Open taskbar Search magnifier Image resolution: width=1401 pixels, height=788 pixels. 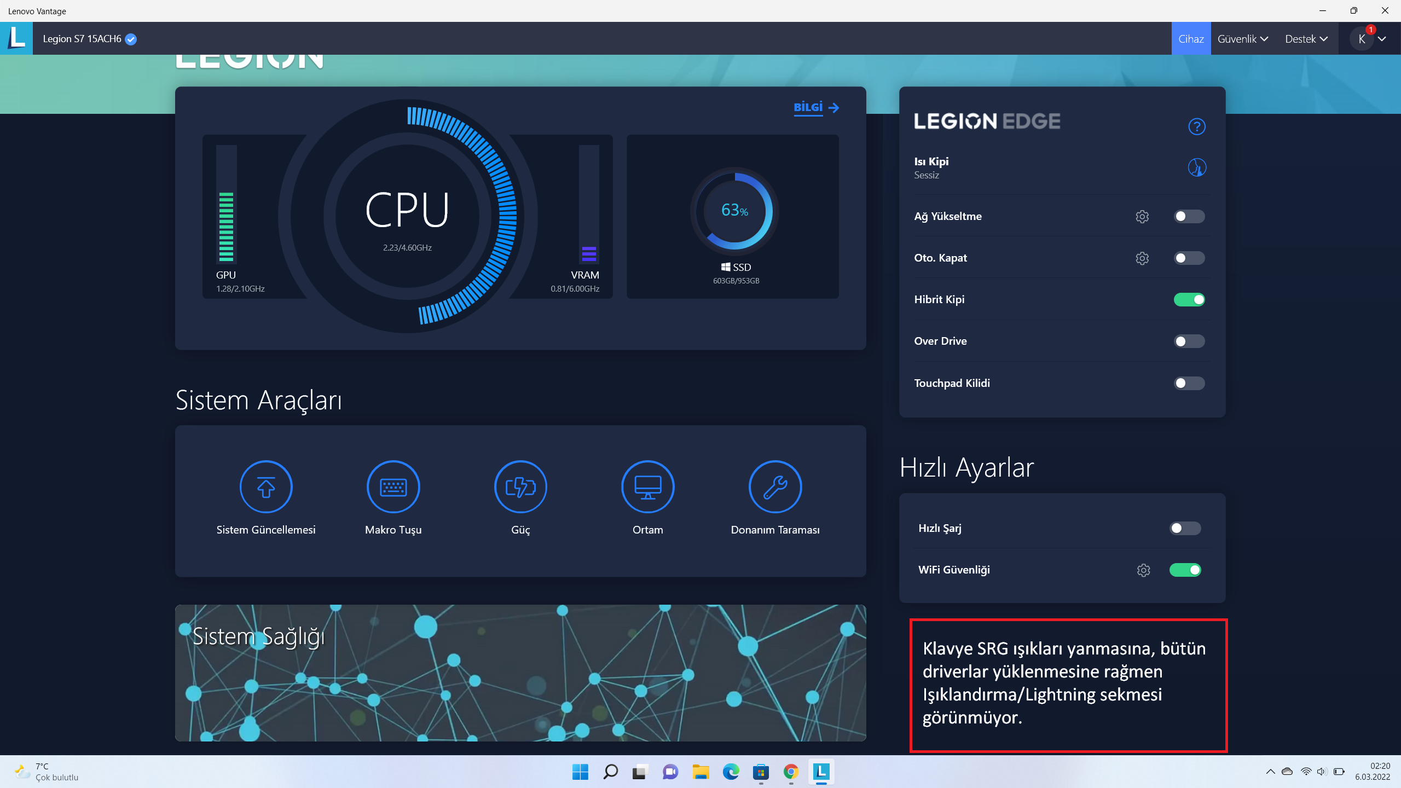click(610, 772)
